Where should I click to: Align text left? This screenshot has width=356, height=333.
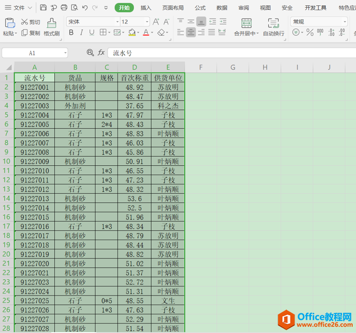[180, 32]
